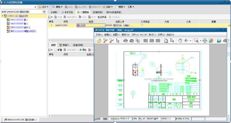This screenshot has height=123, width=231.
Task: Click the printer icon in viewer toolbar
Action: click(x=126, y=40)
